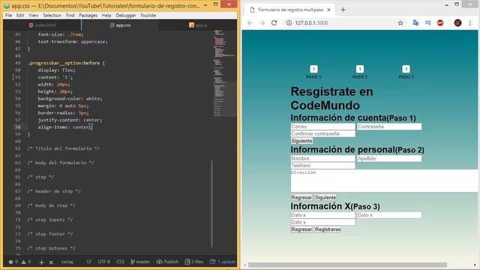
Task: Open the File menu in Atom
Action: pyautogui.click(x=8, y=15)
